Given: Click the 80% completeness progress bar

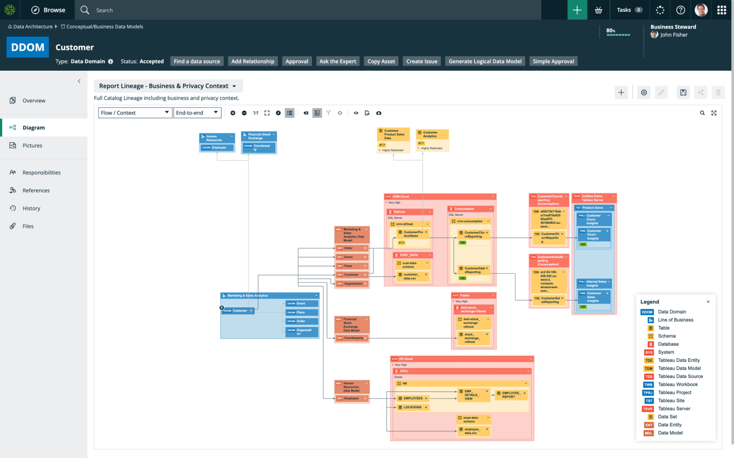Looking at the screenshot, I should tap(618, 35).
